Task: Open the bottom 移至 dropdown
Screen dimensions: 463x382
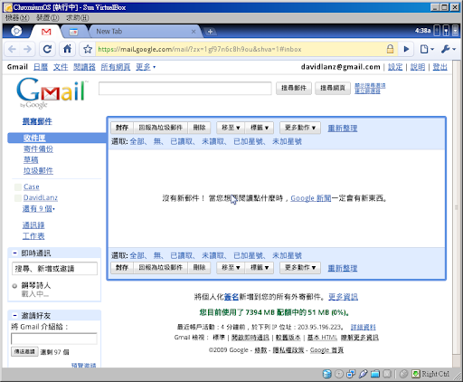Action: (231, 268)
